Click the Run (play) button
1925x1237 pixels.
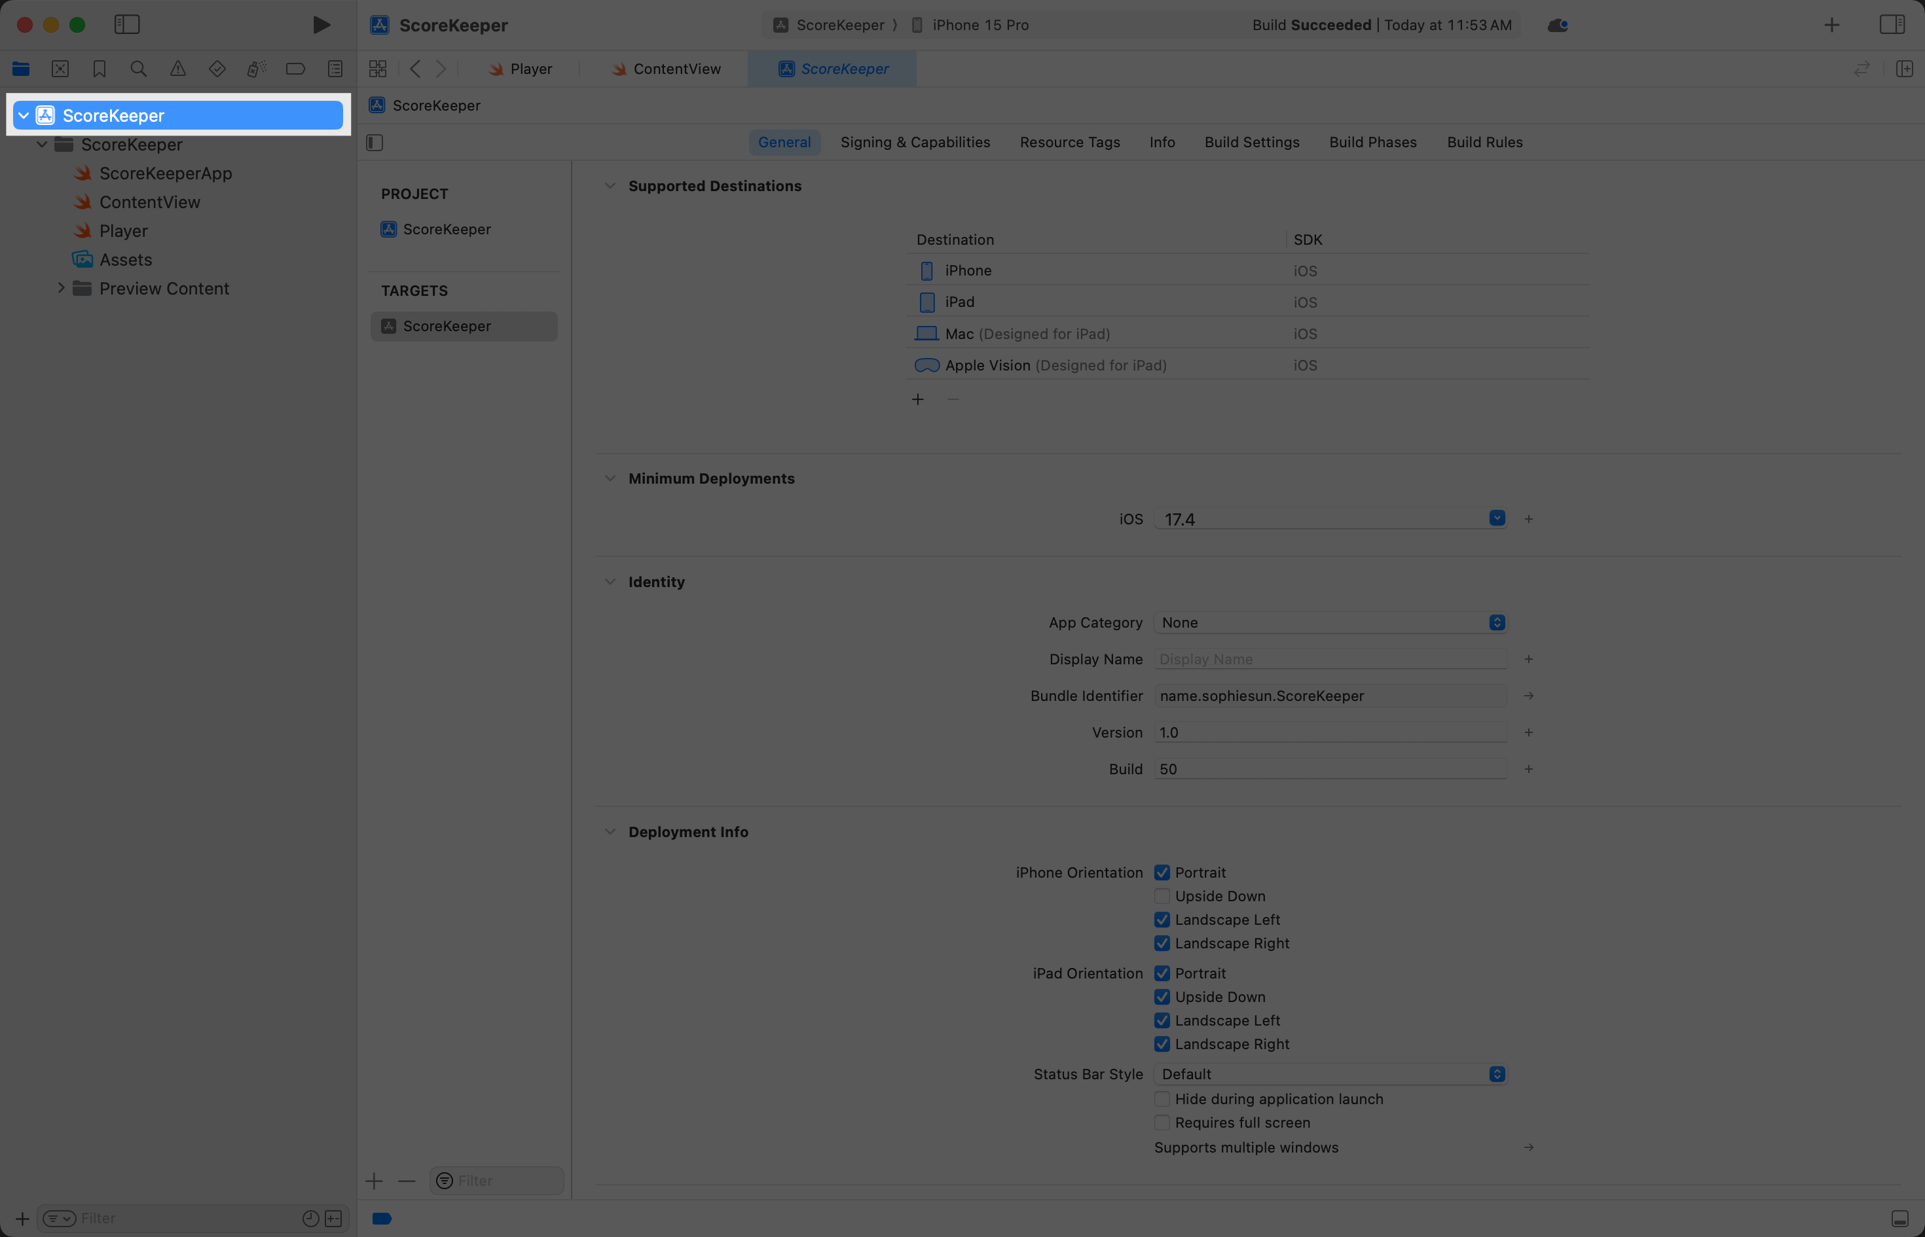coord(321,25)
